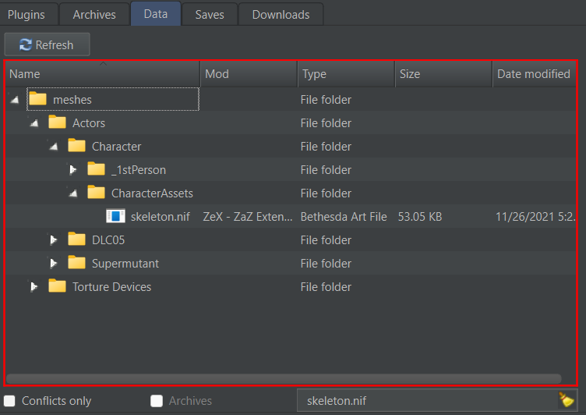
Task: Click the Refresh arrows icon
Action: coord(26,44)
